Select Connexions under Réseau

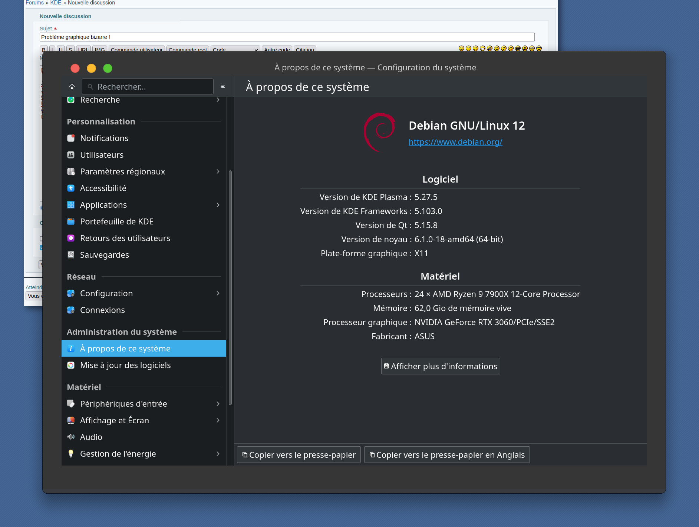click(102, 310)
